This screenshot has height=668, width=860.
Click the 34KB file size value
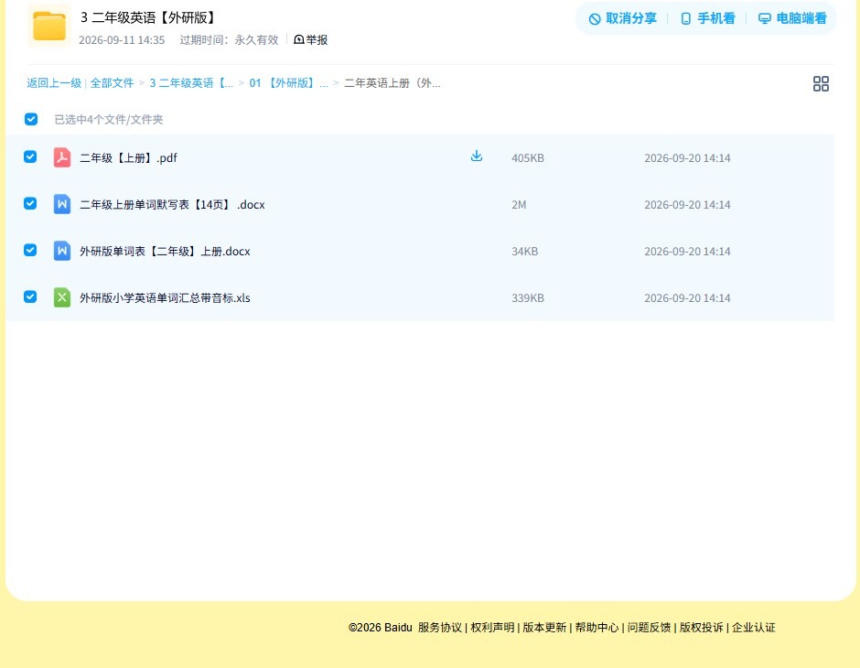pyautogui.click(x=524, y=251)
